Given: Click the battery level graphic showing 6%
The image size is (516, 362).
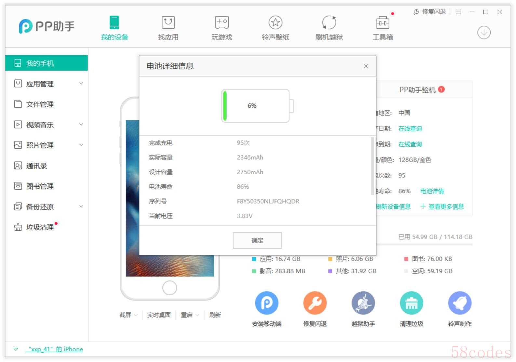Looking at the screenshot, I should tap(257, 106).
